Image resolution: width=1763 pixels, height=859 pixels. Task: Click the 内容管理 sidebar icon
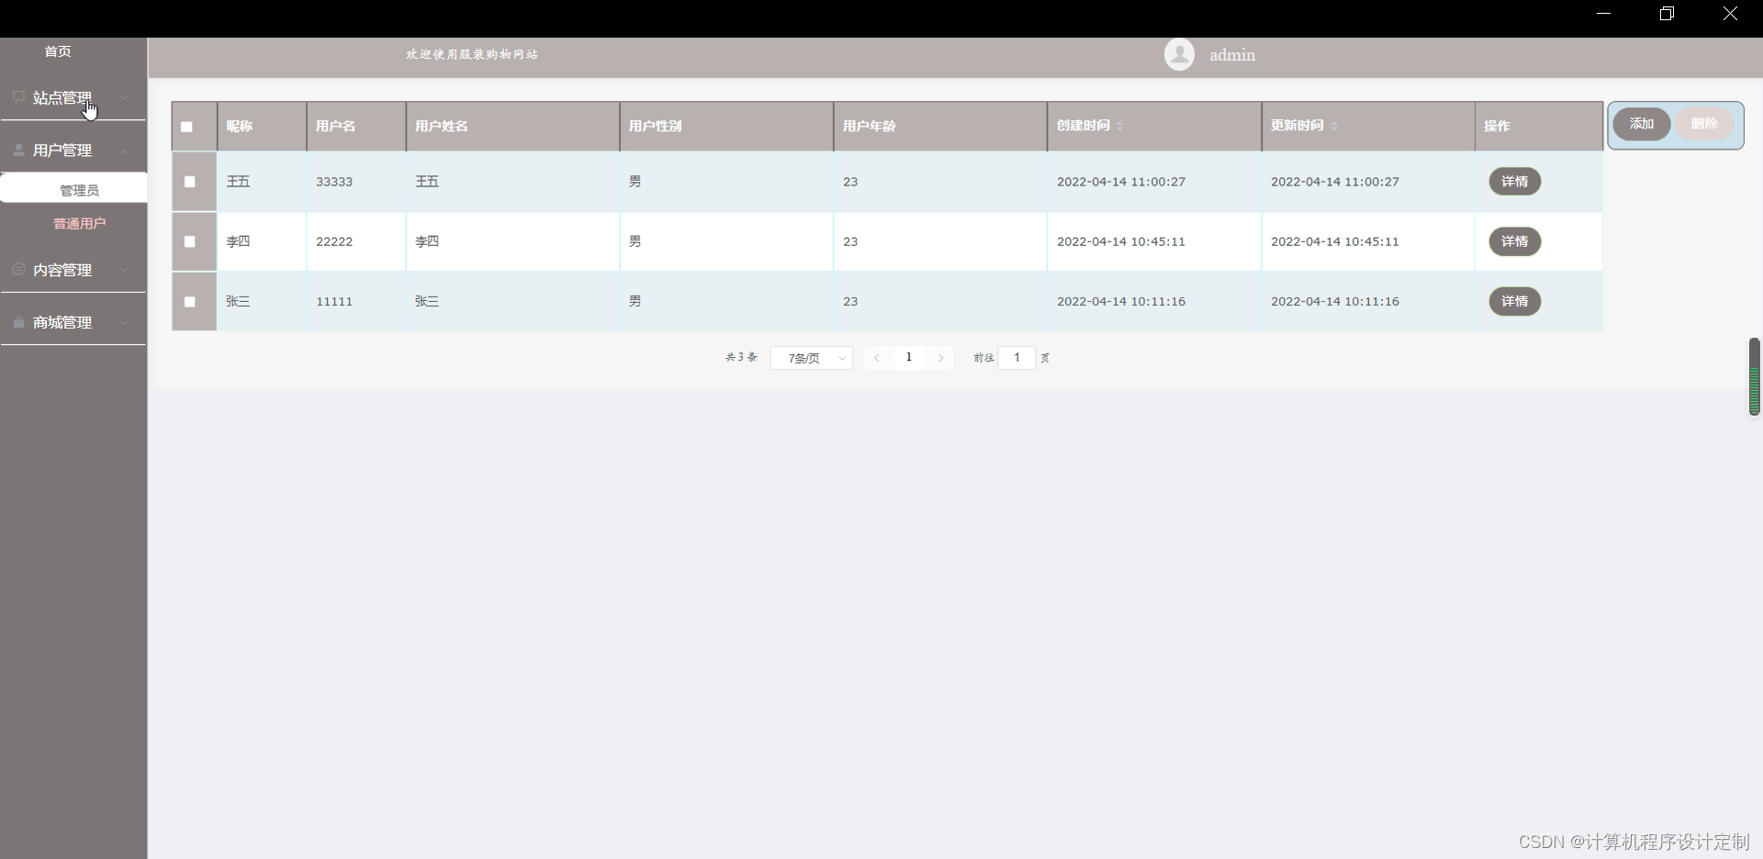(x=18, y=269)
